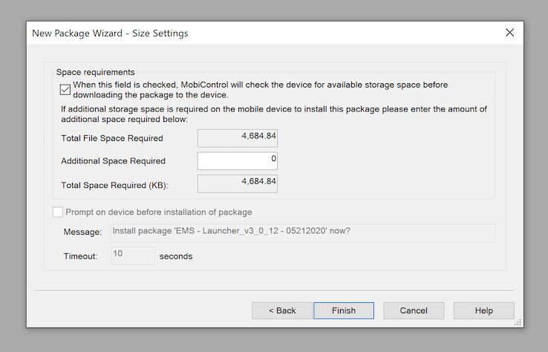This screenshot has width=548, height=352.
Task: Close the New Package Wizard window
Action: [510, 33]
